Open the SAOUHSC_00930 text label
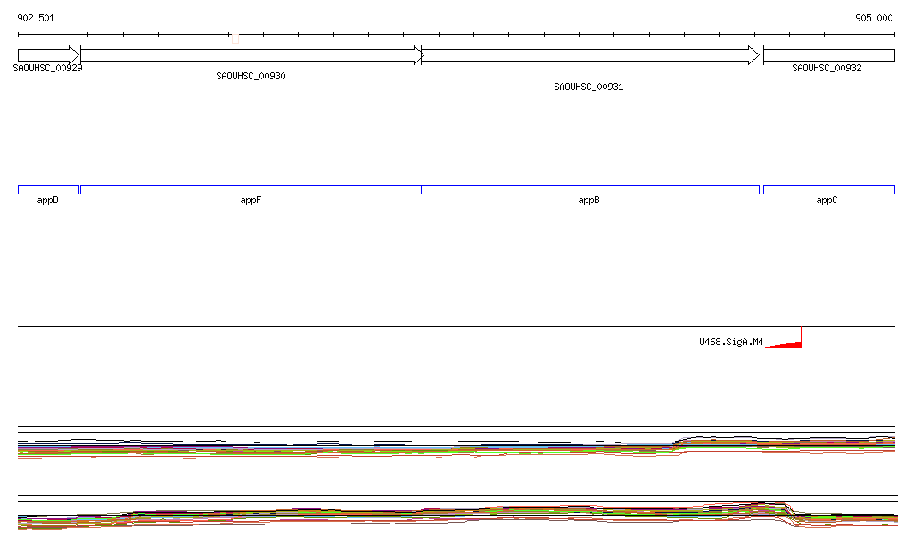Image resolution: width=913 pixels, height=545 pixels. coord(251,77)
